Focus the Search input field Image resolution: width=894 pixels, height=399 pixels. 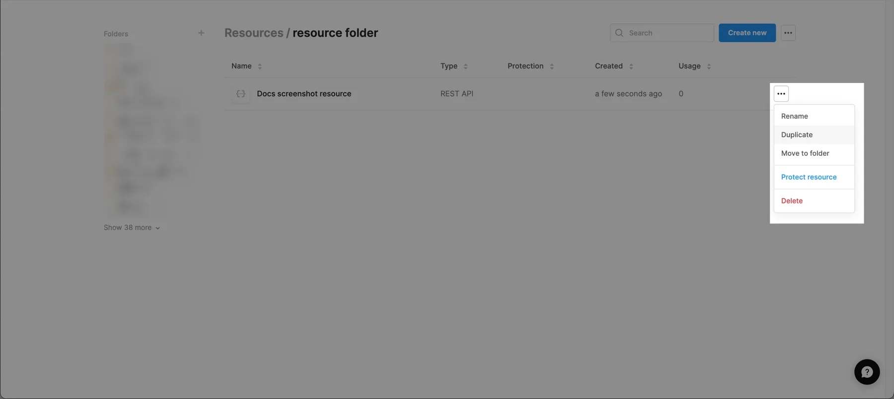point(662,33)
